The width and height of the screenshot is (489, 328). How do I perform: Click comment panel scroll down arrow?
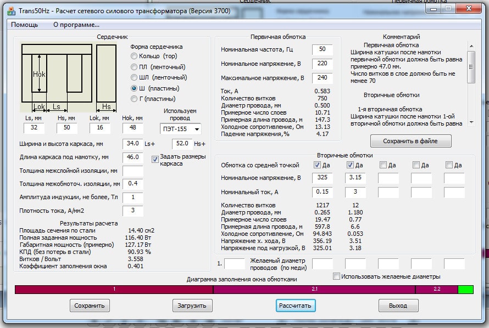point(471,122)
